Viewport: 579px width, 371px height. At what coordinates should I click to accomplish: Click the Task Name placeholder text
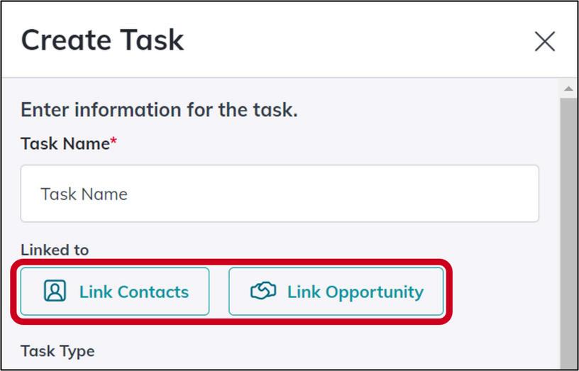[x=84, y=194]
